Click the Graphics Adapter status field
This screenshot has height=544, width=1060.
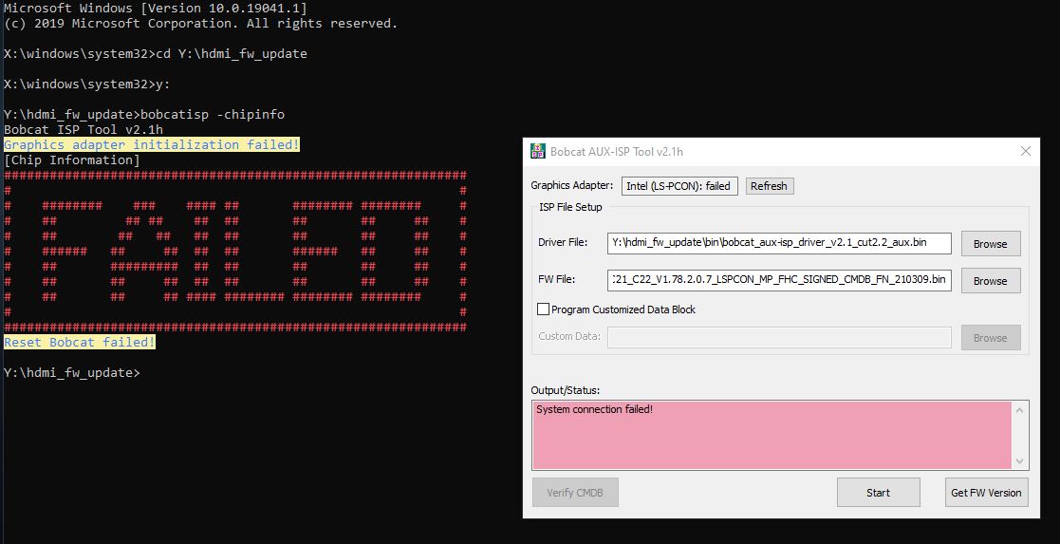[x=679, y=186]
